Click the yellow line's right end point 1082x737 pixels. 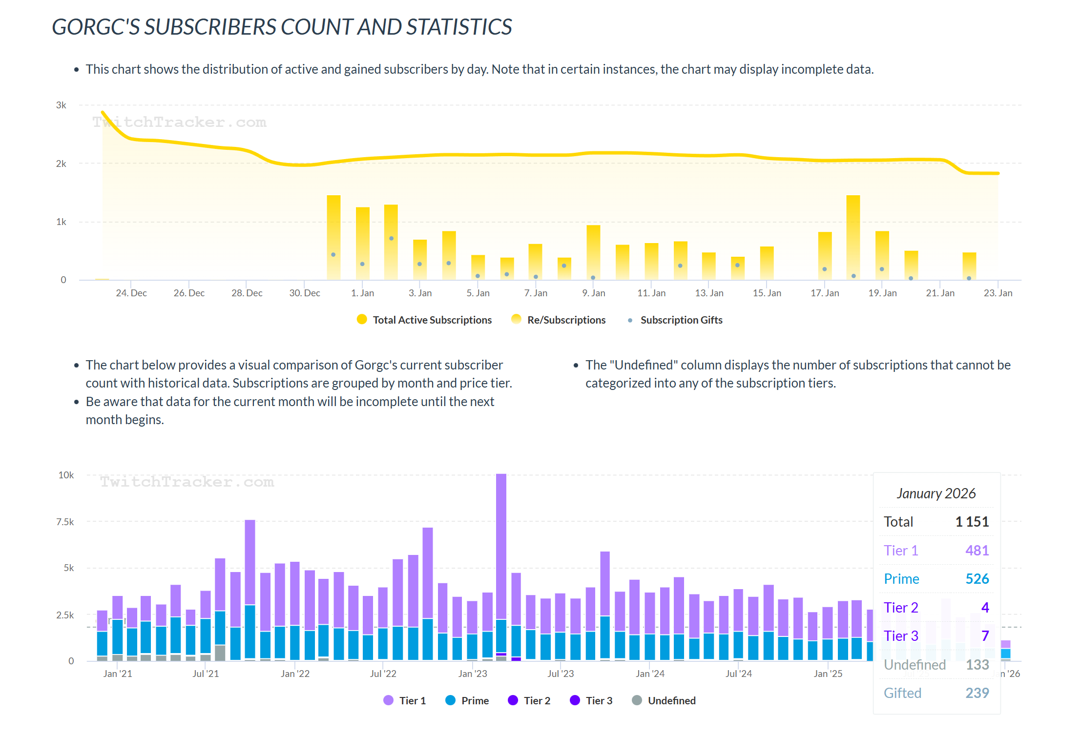(998, 173)
